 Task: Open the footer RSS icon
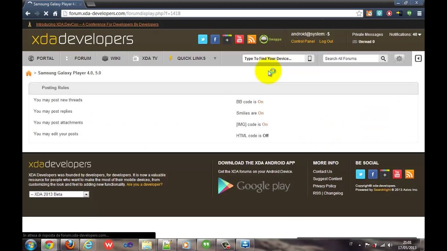coord(409,174)
